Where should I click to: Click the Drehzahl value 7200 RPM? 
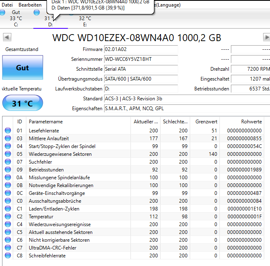click(250, 69)
